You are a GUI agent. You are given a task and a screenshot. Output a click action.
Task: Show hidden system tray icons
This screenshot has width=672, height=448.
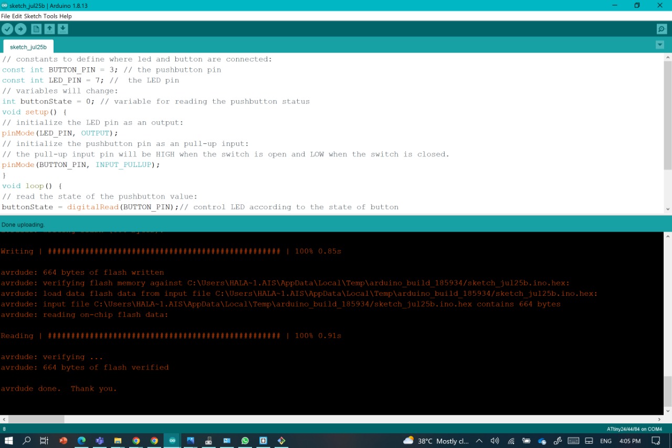click(x=479, y=441)
